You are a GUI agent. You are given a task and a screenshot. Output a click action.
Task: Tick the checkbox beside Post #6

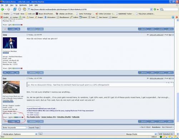pyautogui.click(x=173, y=35)
